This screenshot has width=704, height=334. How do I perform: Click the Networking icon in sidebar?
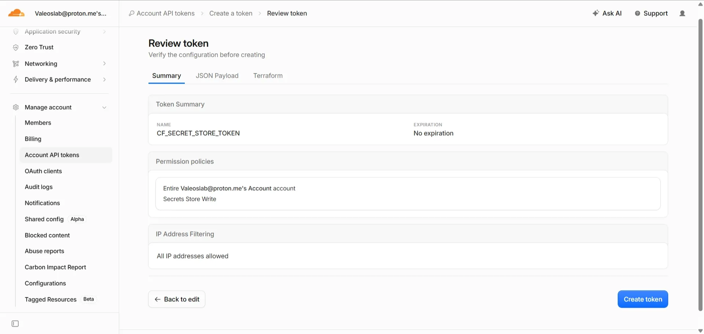[x=16, y=64]
